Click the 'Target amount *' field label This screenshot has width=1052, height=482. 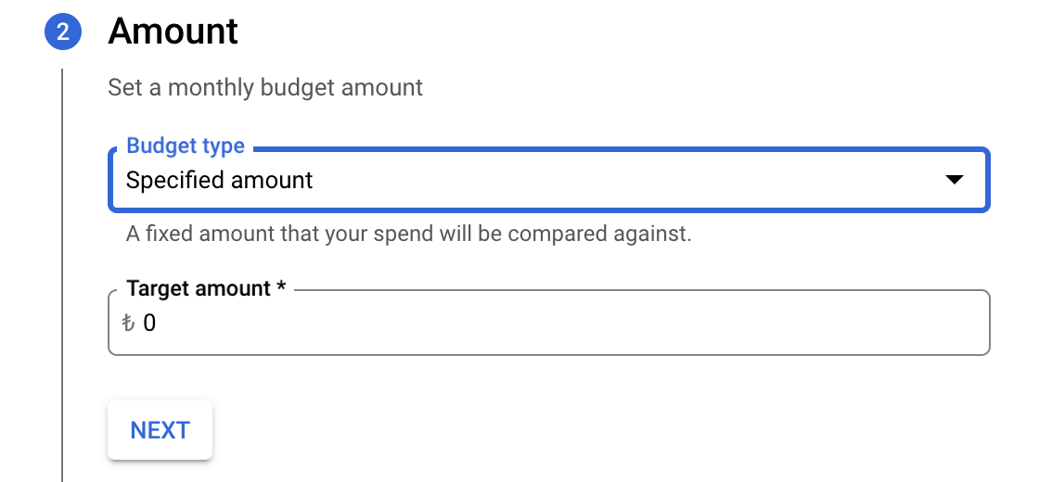(x=207, y=288)
